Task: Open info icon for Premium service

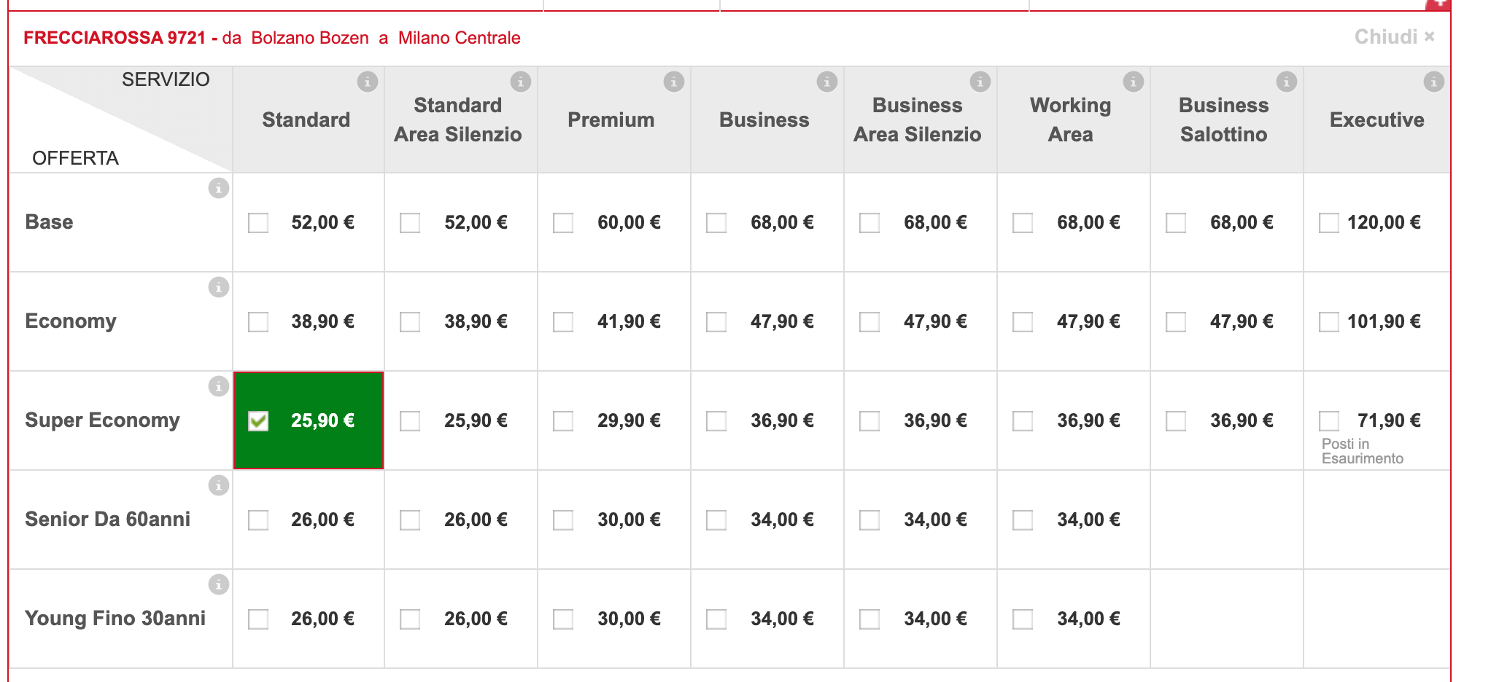Action: 674,82
